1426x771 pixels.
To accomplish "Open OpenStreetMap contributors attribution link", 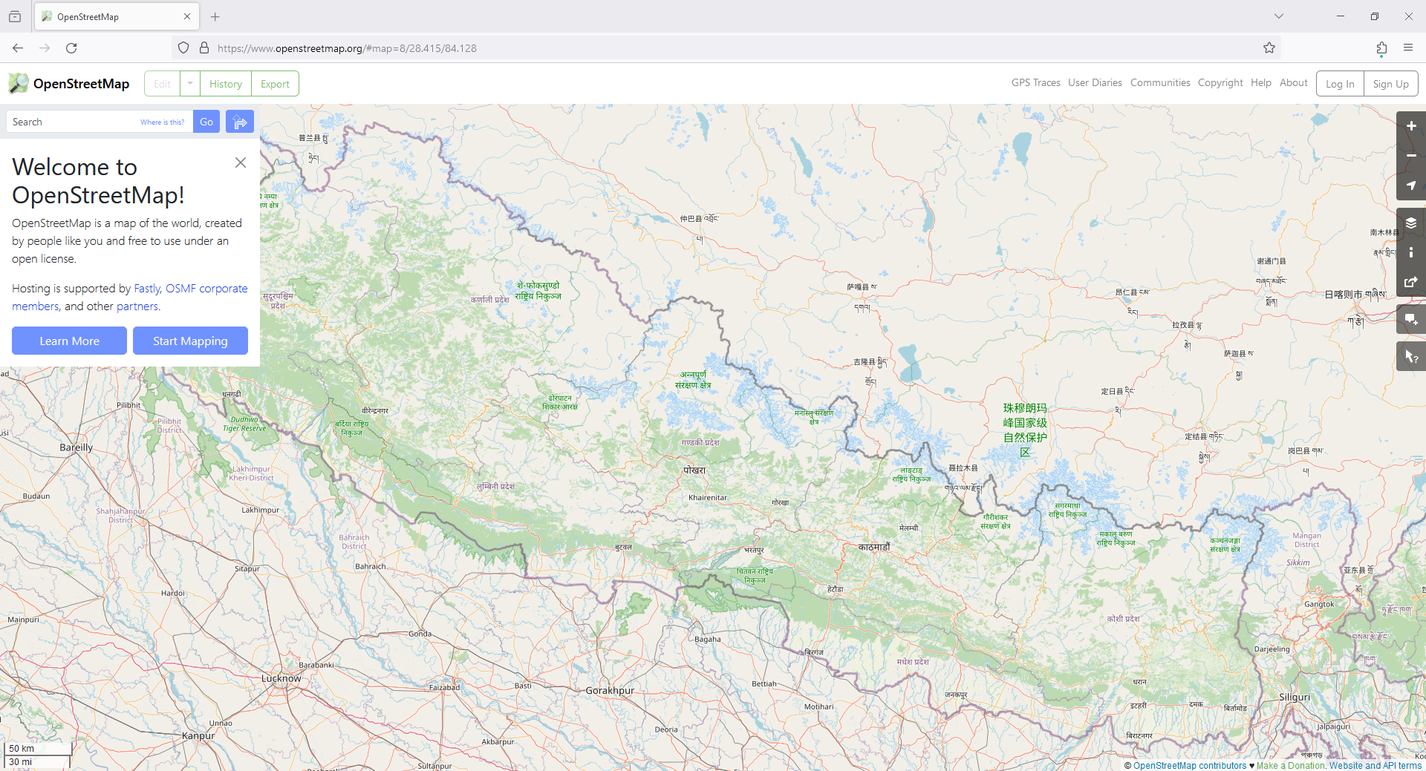I will pos(1190,766).
